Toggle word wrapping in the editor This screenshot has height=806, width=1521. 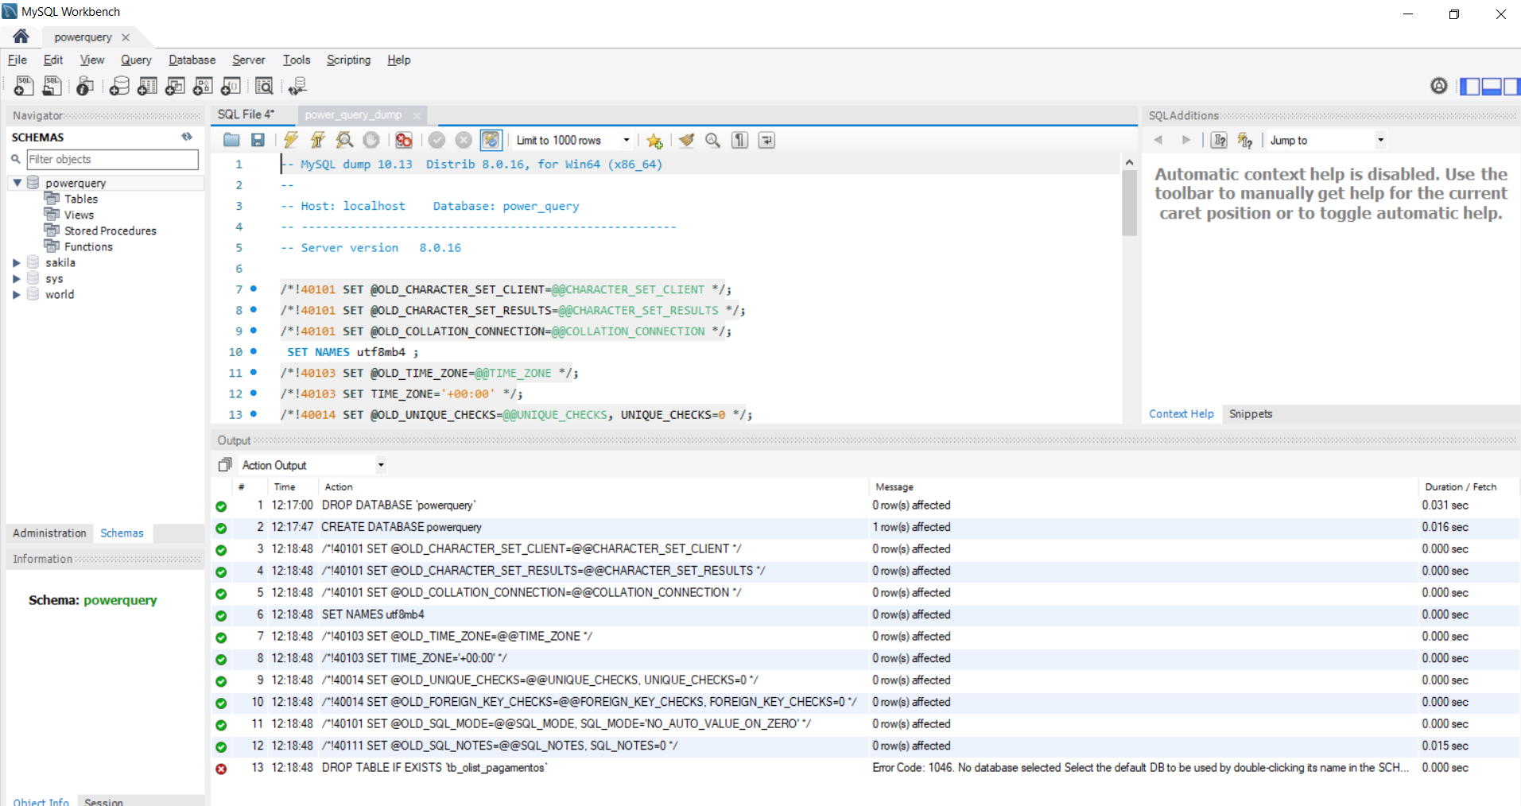tap(766, 140)
